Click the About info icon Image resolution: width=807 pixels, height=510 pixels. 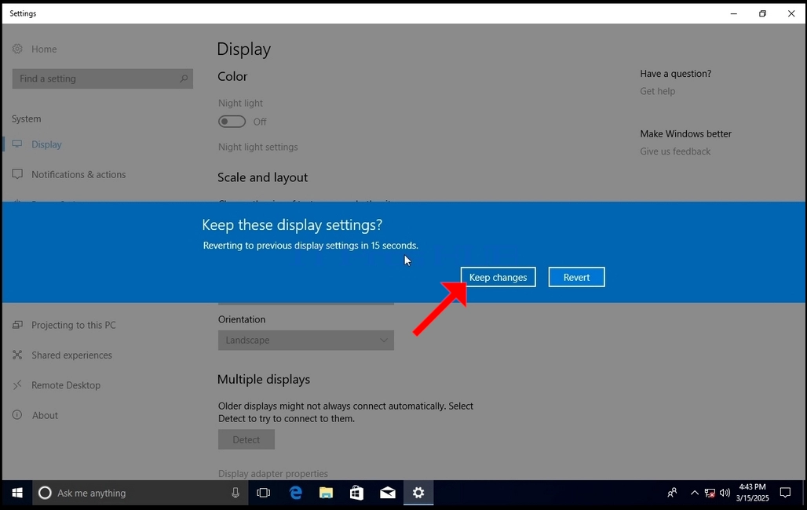click(x=17, y=415)
